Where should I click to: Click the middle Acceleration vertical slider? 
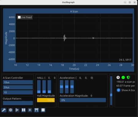pyautogui.click(x=67, y=87)
